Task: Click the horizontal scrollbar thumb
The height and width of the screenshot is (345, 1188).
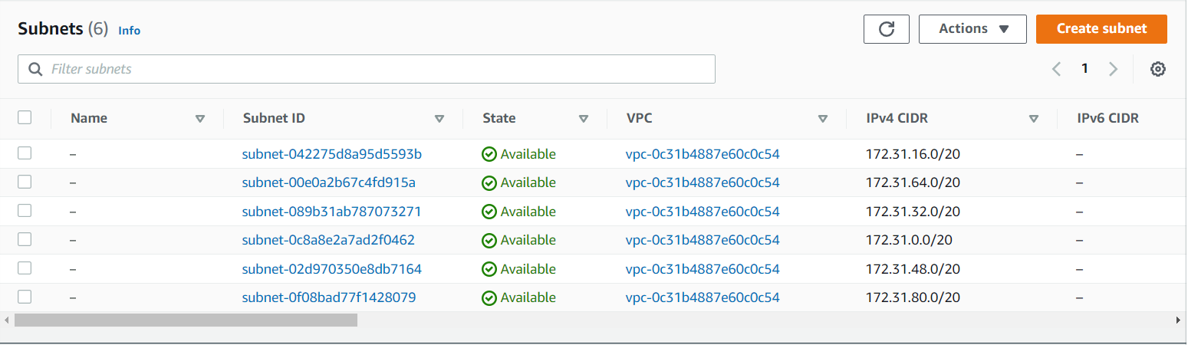Action: 186,320
